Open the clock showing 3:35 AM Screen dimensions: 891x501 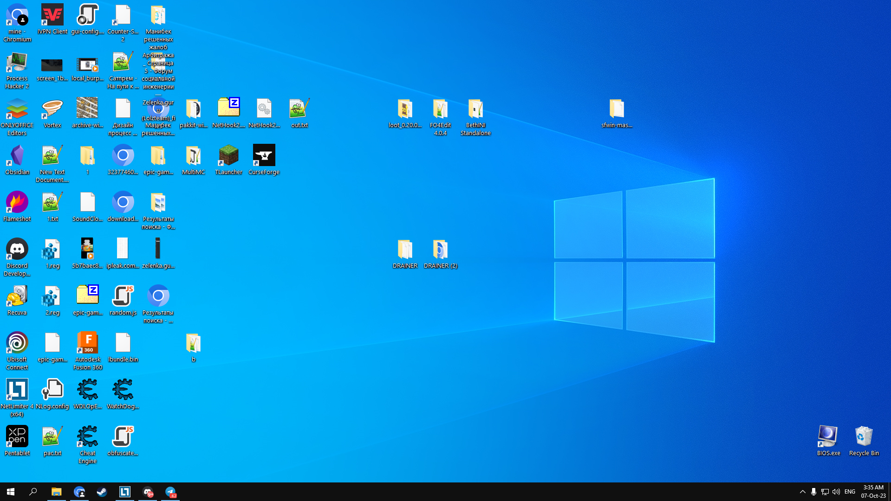tap(873, 492)
